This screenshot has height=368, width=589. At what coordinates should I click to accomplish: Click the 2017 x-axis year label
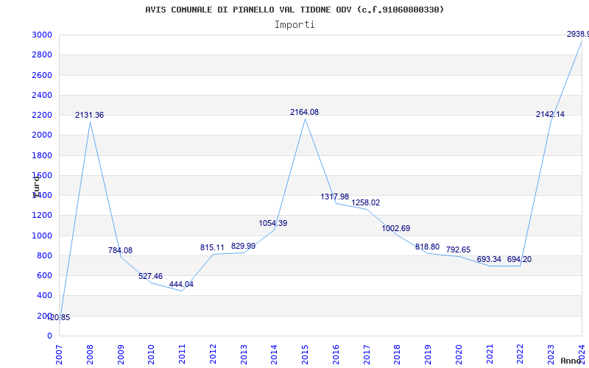pyautogui.click(x=367, y=354)
